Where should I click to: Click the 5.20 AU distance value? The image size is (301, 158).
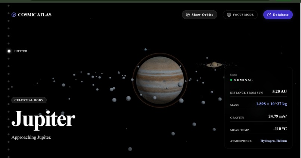[x=279, y=91]
